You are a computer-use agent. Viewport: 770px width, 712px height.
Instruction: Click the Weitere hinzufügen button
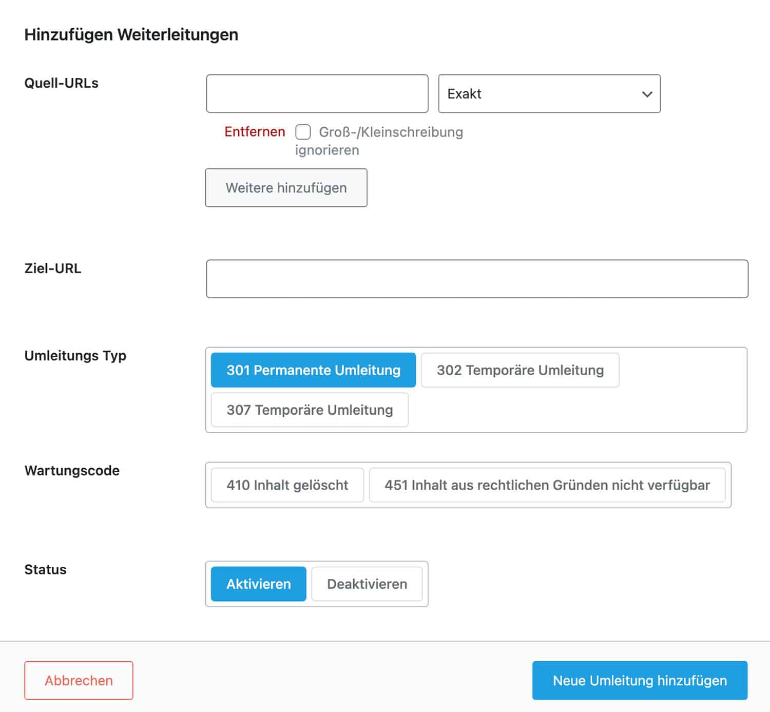click(x=286, y=188)
